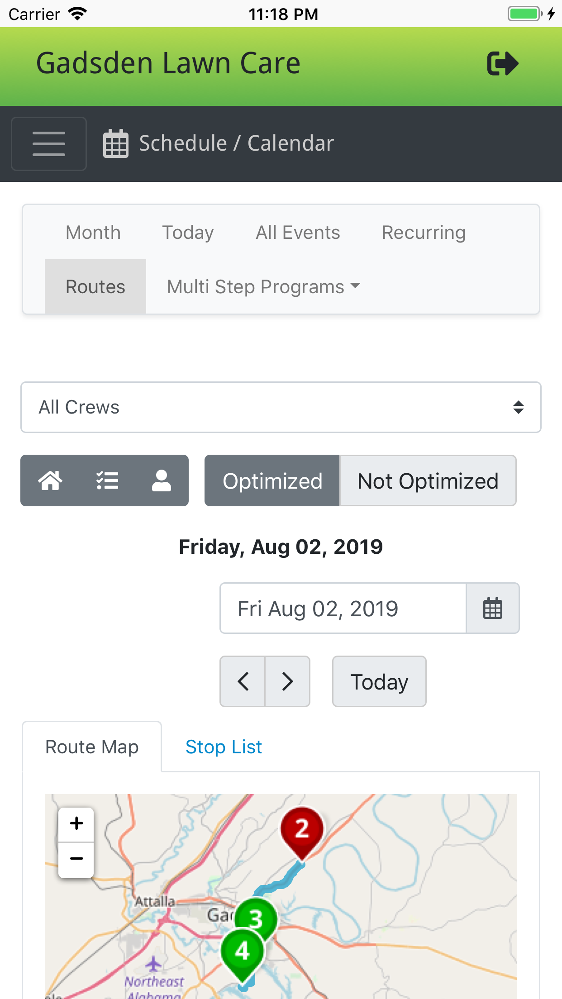
Task: Switch to Not Optimized routes
Action: (428, 480)
